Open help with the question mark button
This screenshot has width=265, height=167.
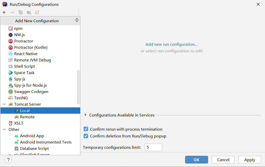(8, 160)
